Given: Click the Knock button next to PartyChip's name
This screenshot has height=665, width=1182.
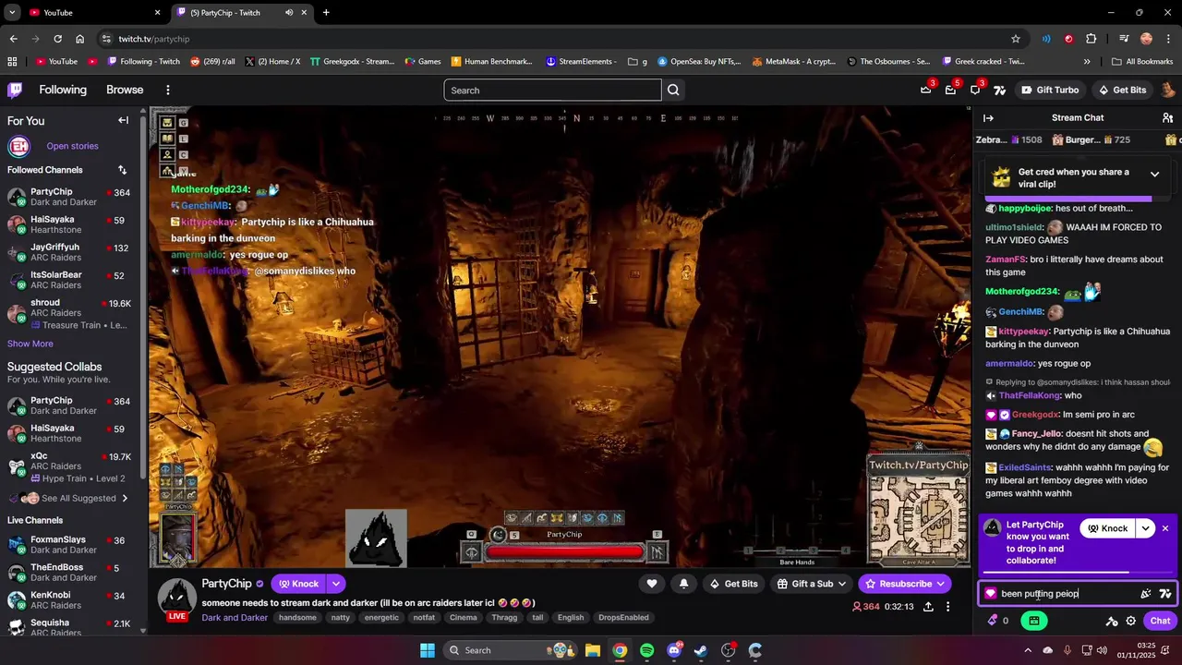Looking at the screenshot, I should (x=298, y=584).
